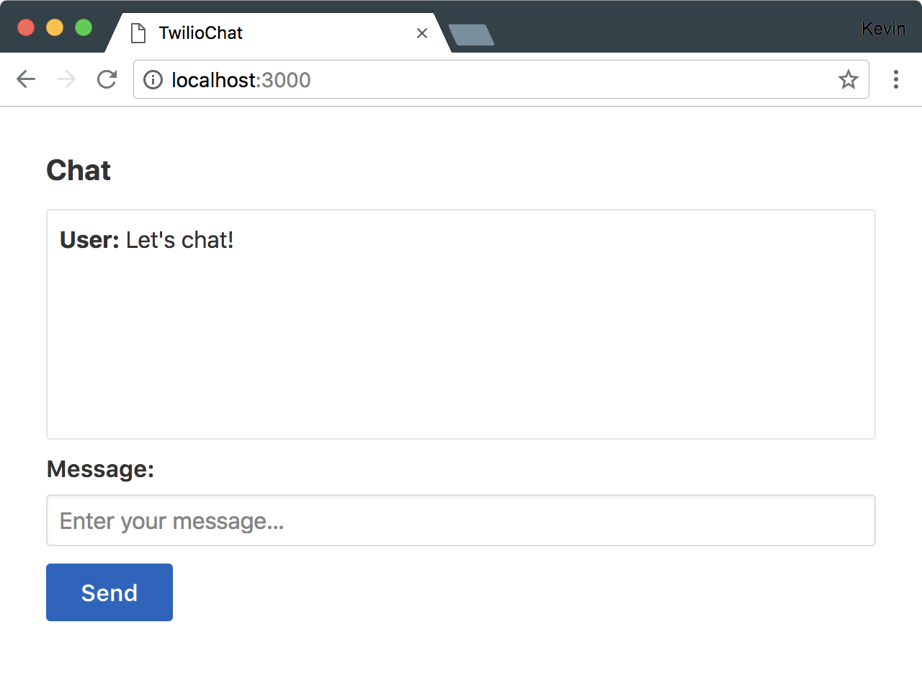This screenshot has height=676, width=922.
Task: Click the Send button
Action: click(x=109, y=592)
